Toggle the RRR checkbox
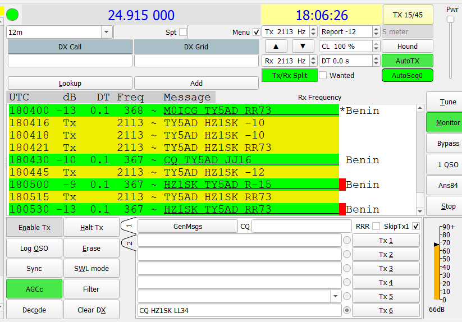The image size is (462, 322). point(376,226)
